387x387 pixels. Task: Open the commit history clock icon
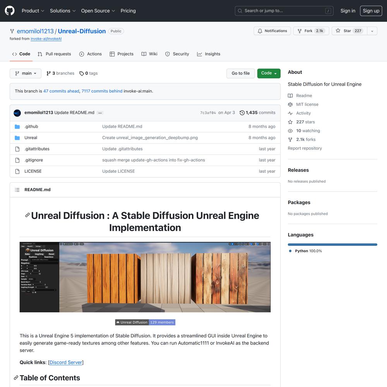tap(242, 113)
